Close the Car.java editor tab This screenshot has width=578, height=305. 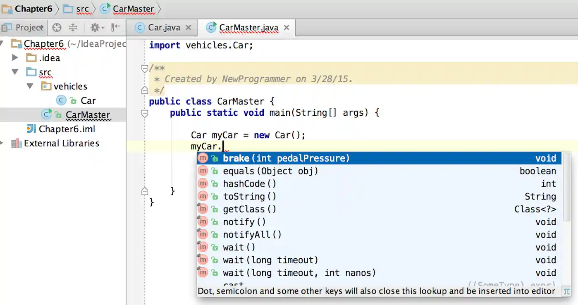(x=189, y=28)
